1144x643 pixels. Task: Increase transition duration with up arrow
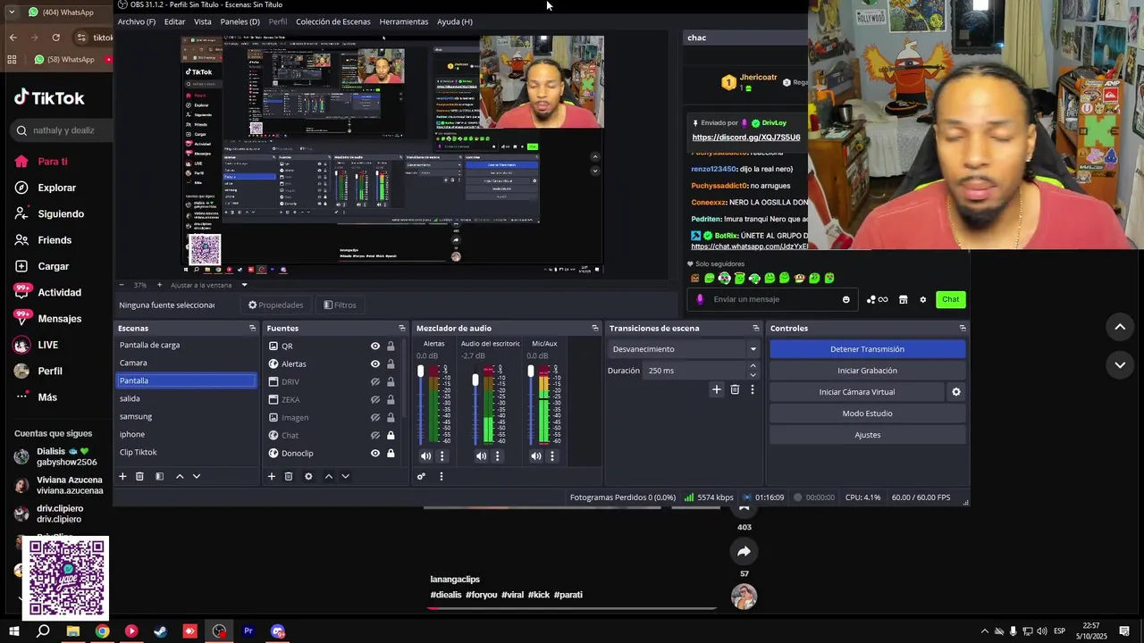click(753, 366)
